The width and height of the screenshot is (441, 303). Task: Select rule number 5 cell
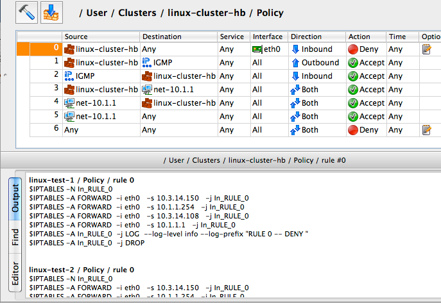coord(46,117)
